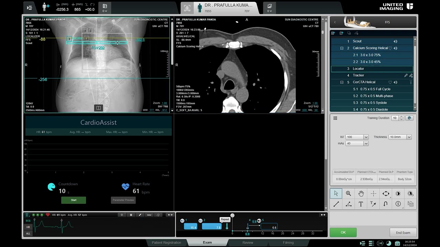Click the Repeat label on timeline
This screenshot has height=247, width=440.
click(x=225, y=219)
